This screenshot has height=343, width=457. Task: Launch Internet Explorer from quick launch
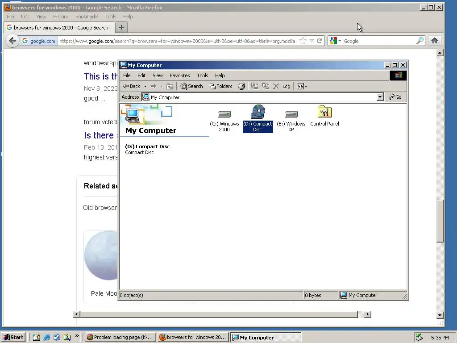click(46, 338)
